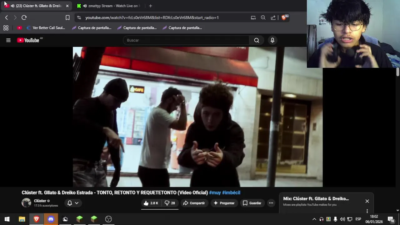Close the Clúster ft. Gllato tab
This screenshot has height=225, width=400.
click(67, 6)
